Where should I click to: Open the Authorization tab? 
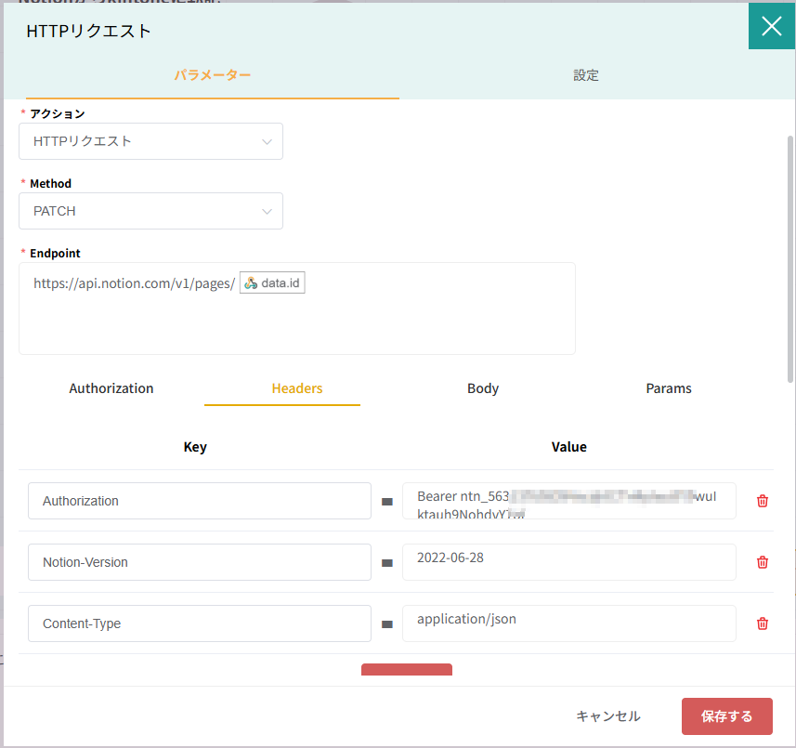coord(111,388)
